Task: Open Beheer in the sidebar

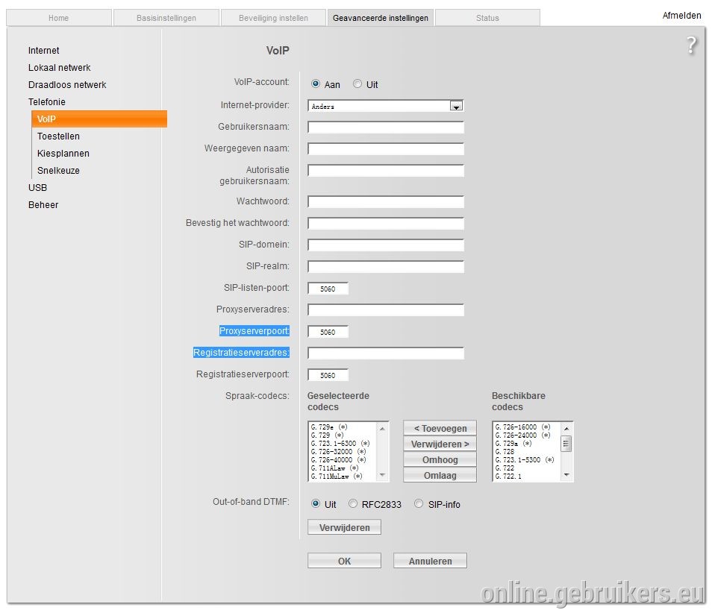Action: (x=43, y=205)
